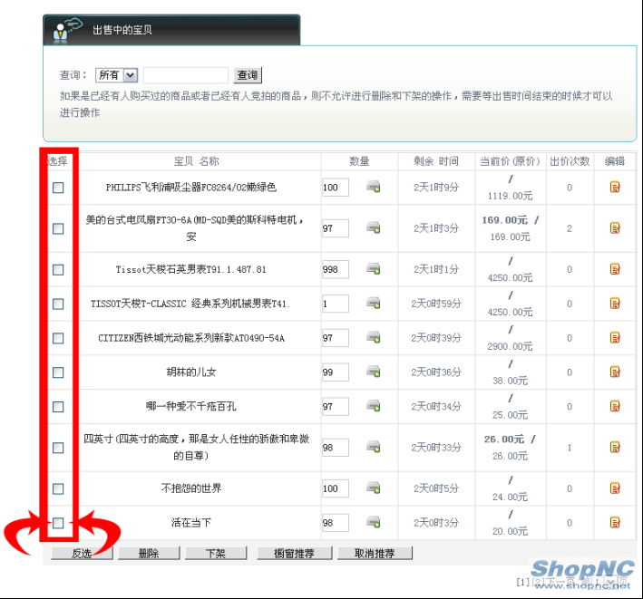Click the 删除 delete button
Screen dimensions: 643x599
[x=149, y=553]
